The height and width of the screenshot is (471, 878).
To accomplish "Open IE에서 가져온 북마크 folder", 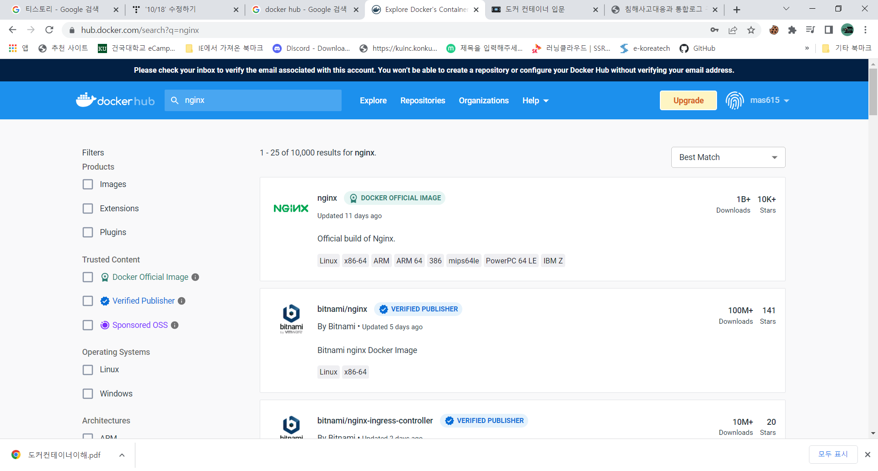I will click(x=224, y=48).
